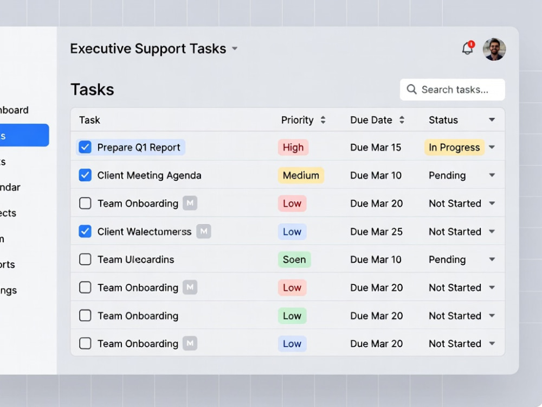The height and width of the screenshot is (407, 542).
Task: Open the sidebar item ending in 'ndar'
Action: click(10, 187)
